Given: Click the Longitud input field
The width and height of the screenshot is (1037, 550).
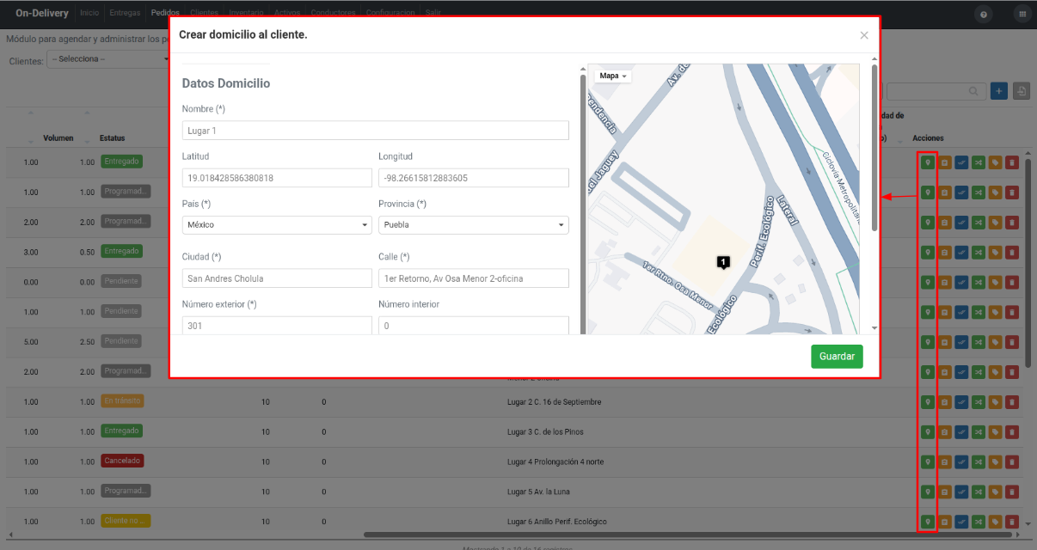Looking at the screenshot, I should point(474,178).
